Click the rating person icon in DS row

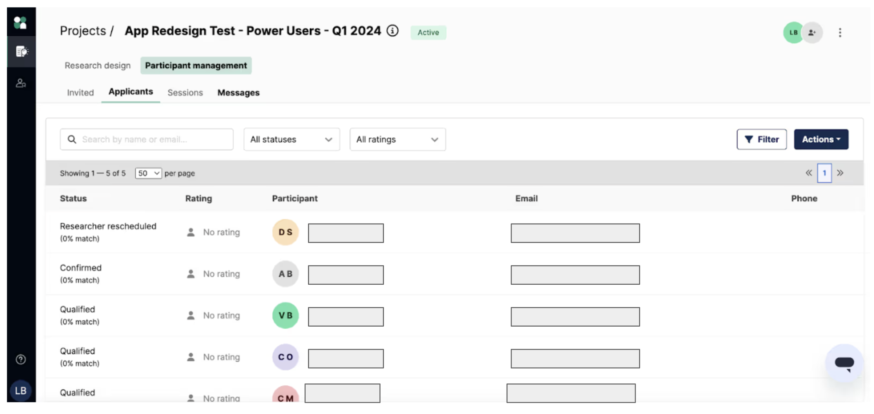click(x=191, y=232)
